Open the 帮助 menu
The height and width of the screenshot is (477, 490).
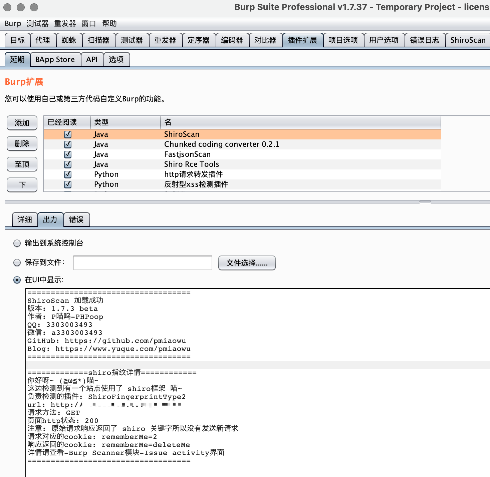click(x=109, y=24)
